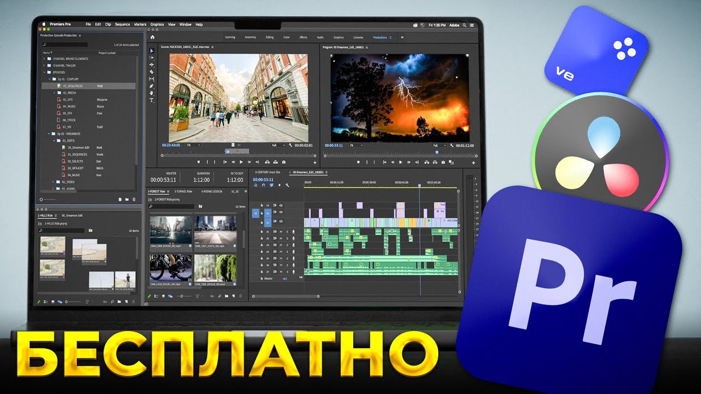This screenshot has width=701, height=394.
Task: Toggle eye visibility for track V1
Action: (x=281, y=222)
